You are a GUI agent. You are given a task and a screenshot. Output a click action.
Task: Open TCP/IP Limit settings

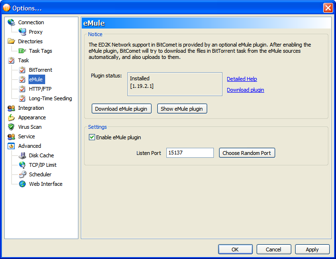[x=43, y=165]
